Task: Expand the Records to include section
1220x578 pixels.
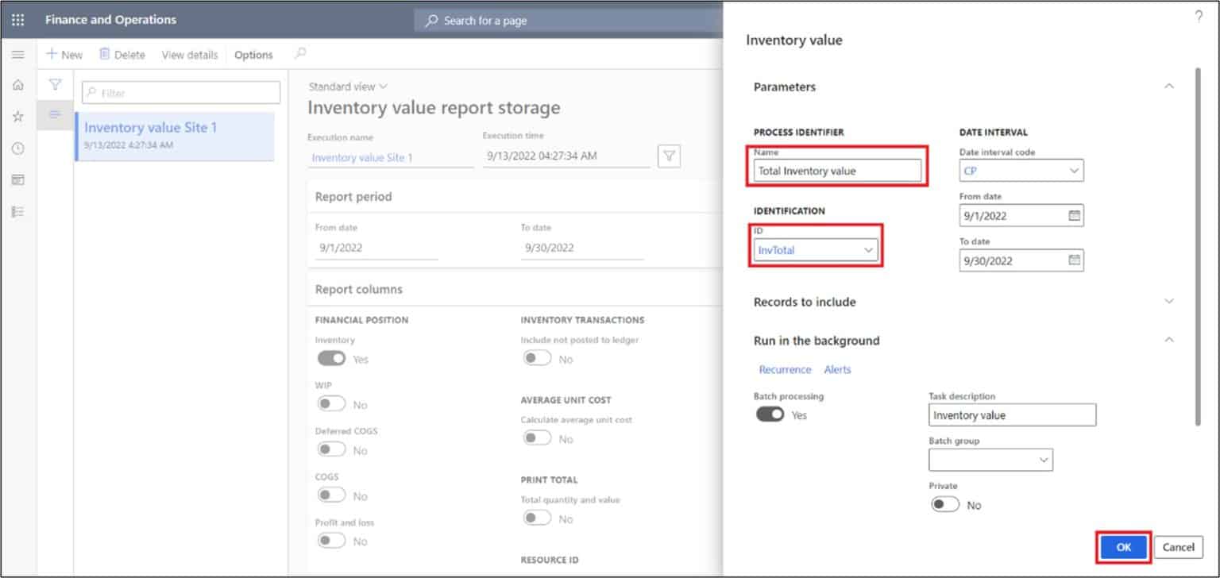Action: point(1169,301)
